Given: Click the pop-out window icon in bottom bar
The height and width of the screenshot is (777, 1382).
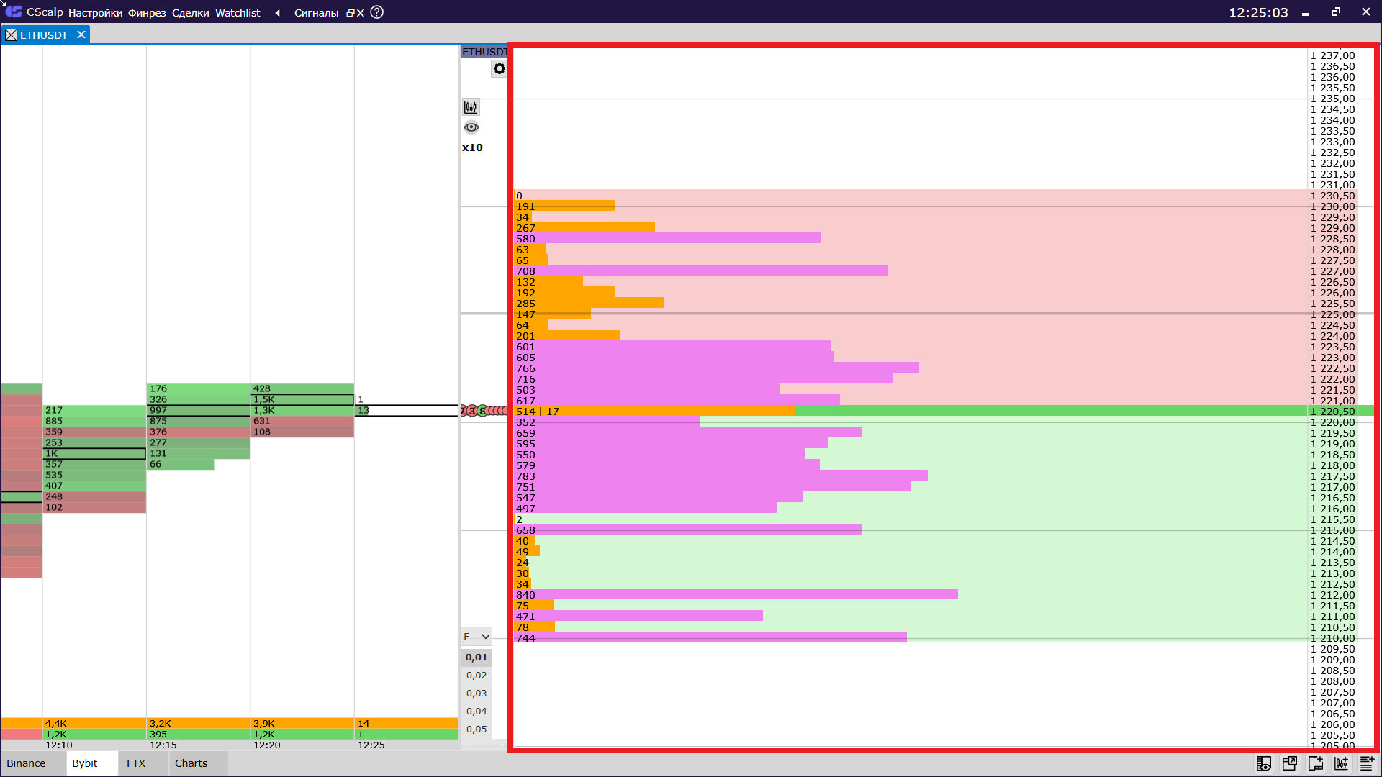Looking at the screenshot, I should (1289, 763).
